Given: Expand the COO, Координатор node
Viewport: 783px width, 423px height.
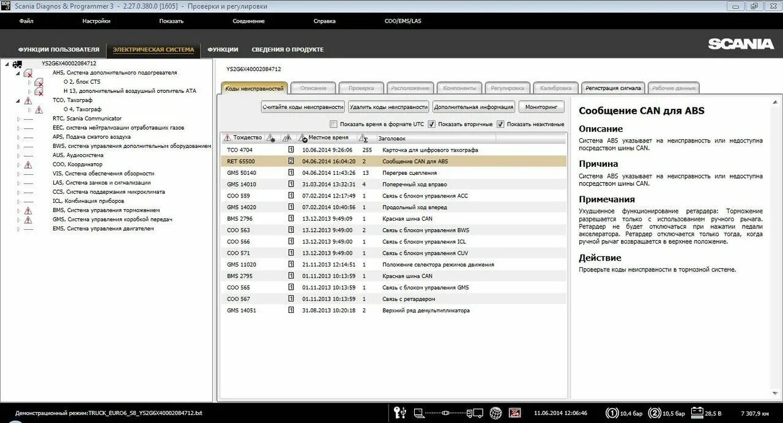Looking at the screenshot, I should tap(18, 164).
